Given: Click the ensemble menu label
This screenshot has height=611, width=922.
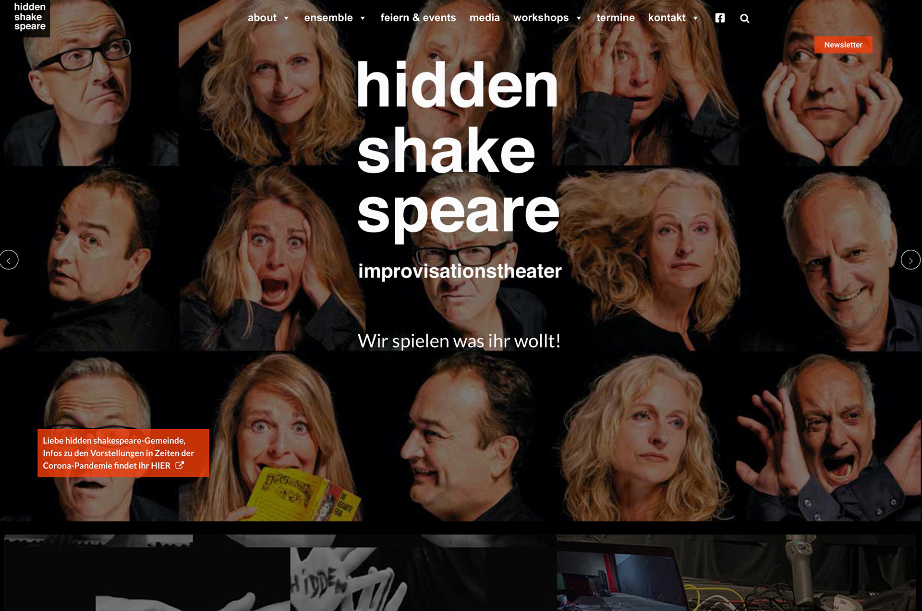Looking at the screenshot, I should (328, 18).
